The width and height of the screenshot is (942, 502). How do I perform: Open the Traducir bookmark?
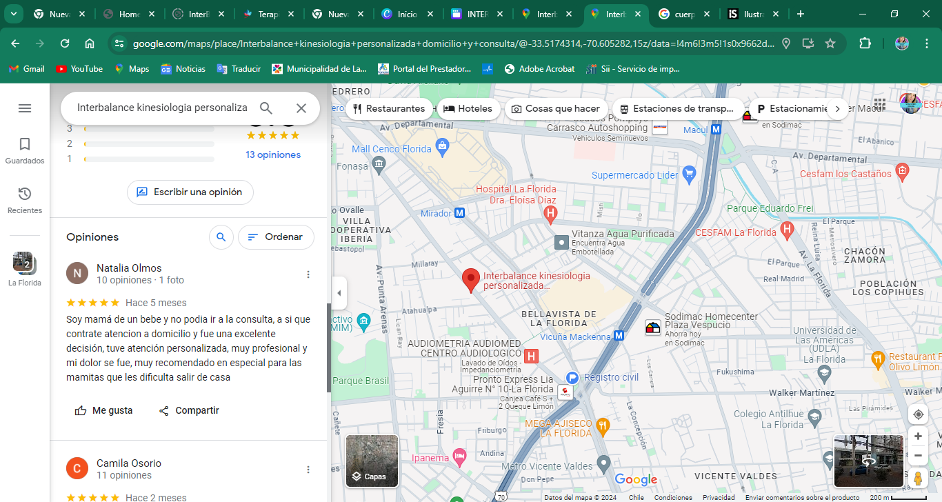239,69
